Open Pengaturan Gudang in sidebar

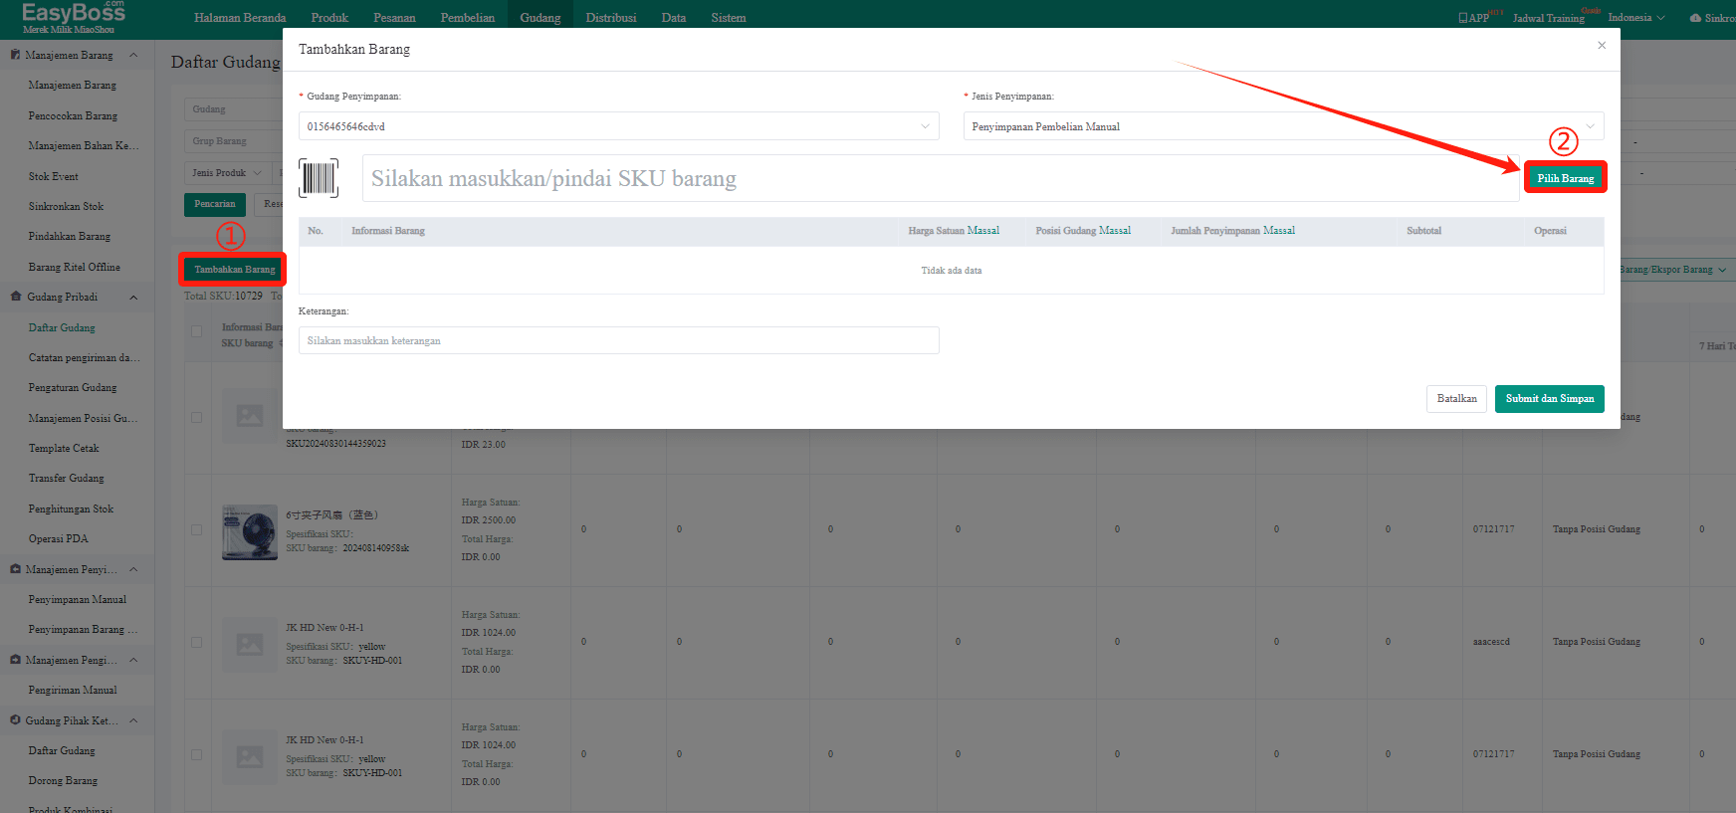[72, 387]
